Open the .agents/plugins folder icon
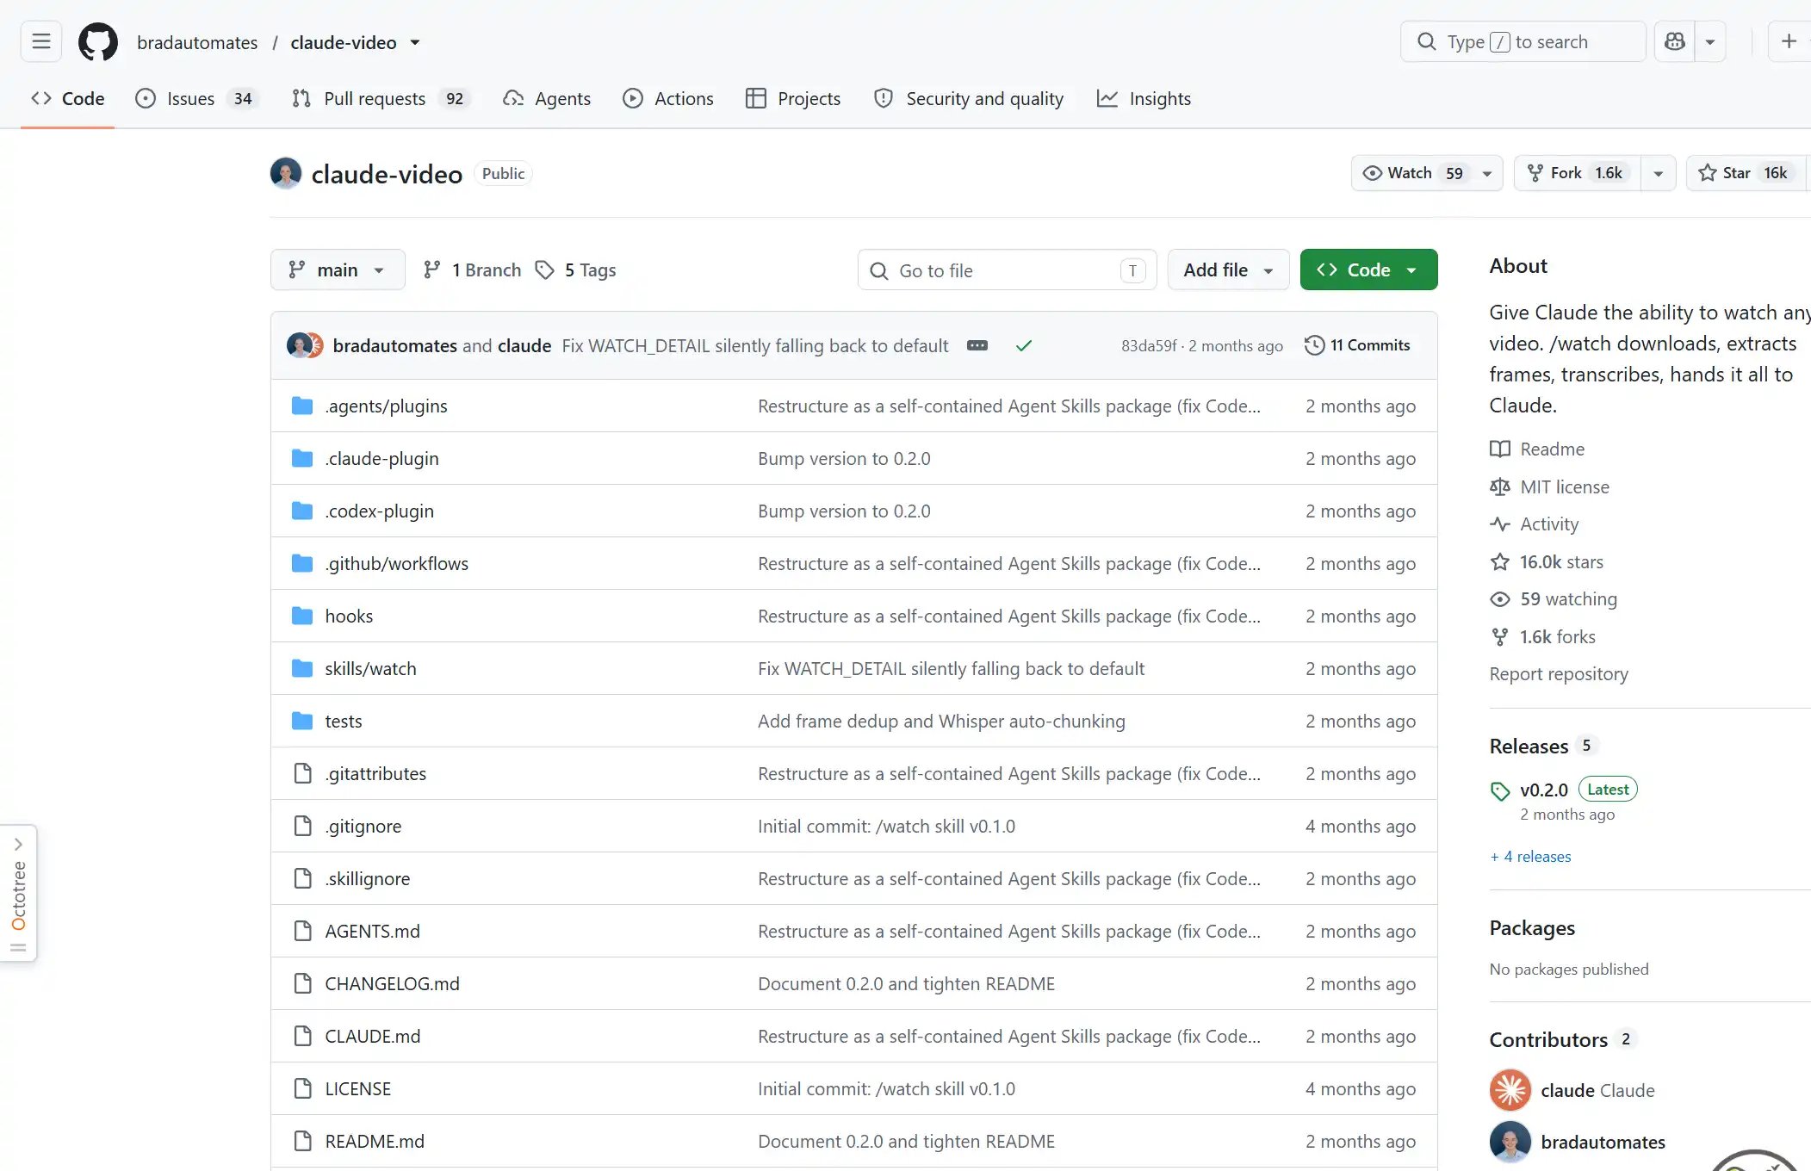This screenshot has width=1811, height=1171. coord(302,406)
